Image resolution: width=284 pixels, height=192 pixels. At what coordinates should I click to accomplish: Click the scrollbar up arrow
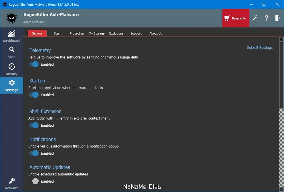click(x=281, y=39)
